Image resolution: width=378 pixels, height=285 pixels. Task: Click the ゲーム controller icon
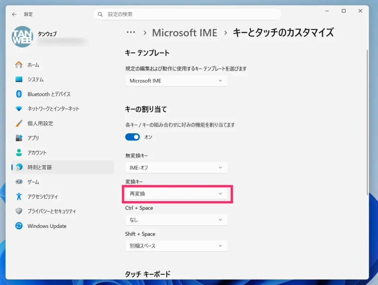coord(19,182)
